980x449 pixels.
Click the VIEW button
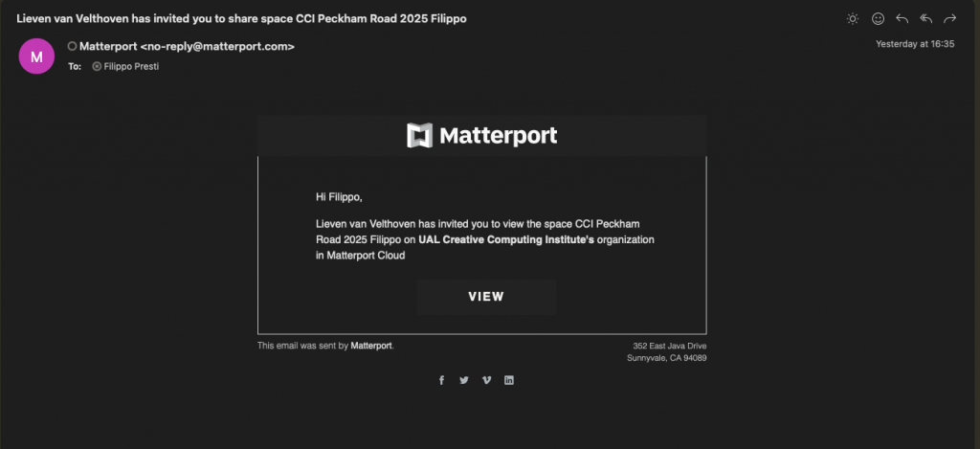pyautogui.click(x=486, y=297)
